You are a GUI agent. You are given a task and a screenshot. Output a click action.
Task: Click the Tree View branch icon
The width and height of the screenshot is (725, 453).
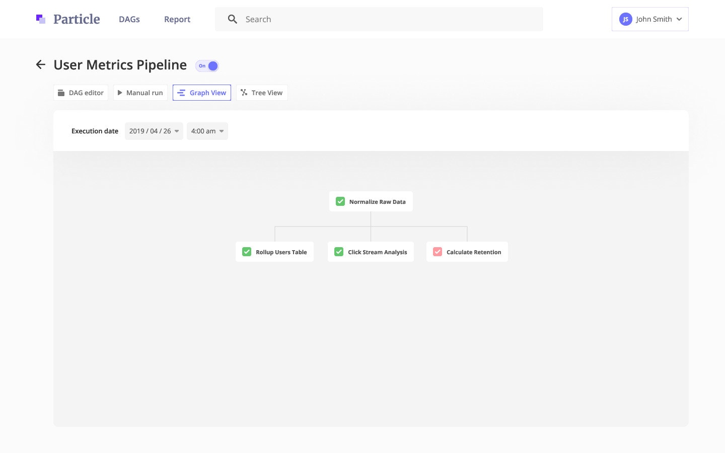pyautogui.click(x=244, y=93)
